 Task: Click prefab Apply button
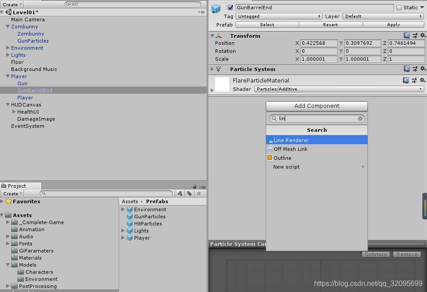point(393,25)
